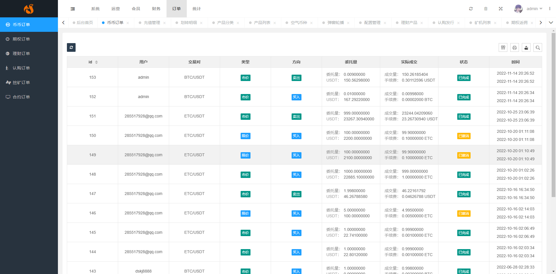Click the admin avatar picture
Screen dimensions: 556x274
[x=518, y=9]
